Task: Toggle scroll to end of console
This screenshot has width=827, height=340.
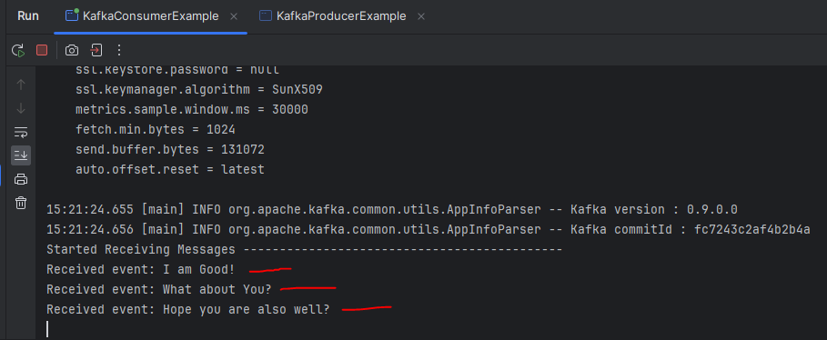Action: pyautogui.click(x=21, y=155)
